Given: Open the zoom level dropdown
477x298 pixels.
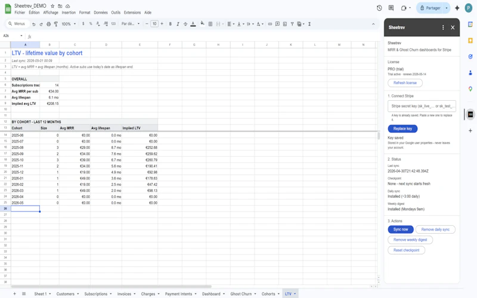Looking at the screenshot, I should pyautogui.click(x=69, y=24).
